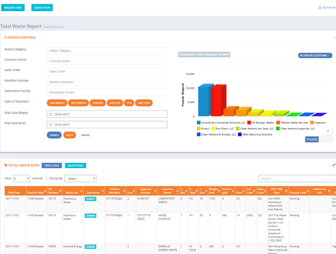Select the This QTR date preset
The height and width of the screenshot is (254, 336).
tap(98, 103)
